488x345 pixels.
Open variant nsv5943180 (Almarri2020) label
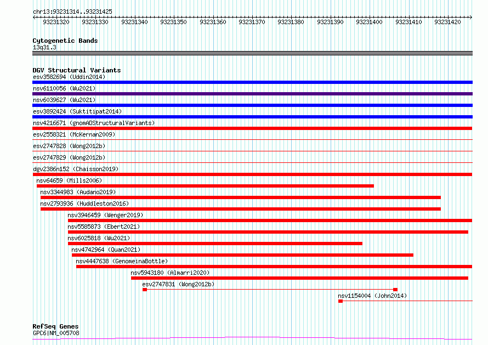(x=170, y=273)
